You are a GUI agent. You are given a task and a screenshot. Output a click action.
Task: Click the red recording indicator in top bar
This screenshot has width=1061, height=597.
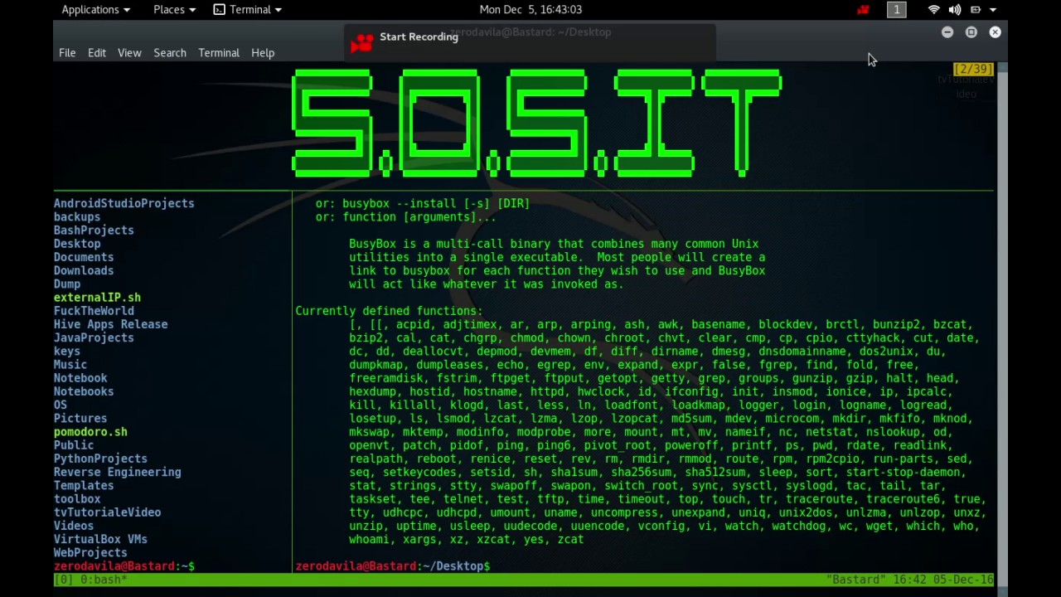(x=863, y=9)
